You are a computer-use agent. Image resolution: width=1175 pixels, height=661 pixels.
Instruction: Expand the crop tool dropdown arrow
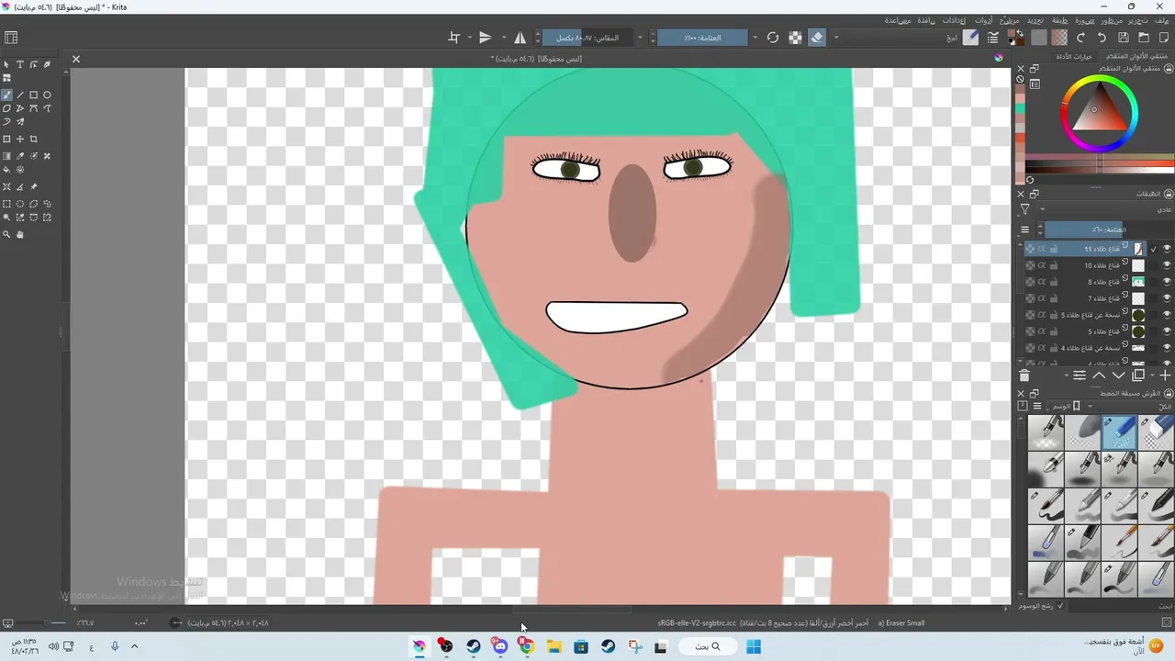tap(470, 38)
